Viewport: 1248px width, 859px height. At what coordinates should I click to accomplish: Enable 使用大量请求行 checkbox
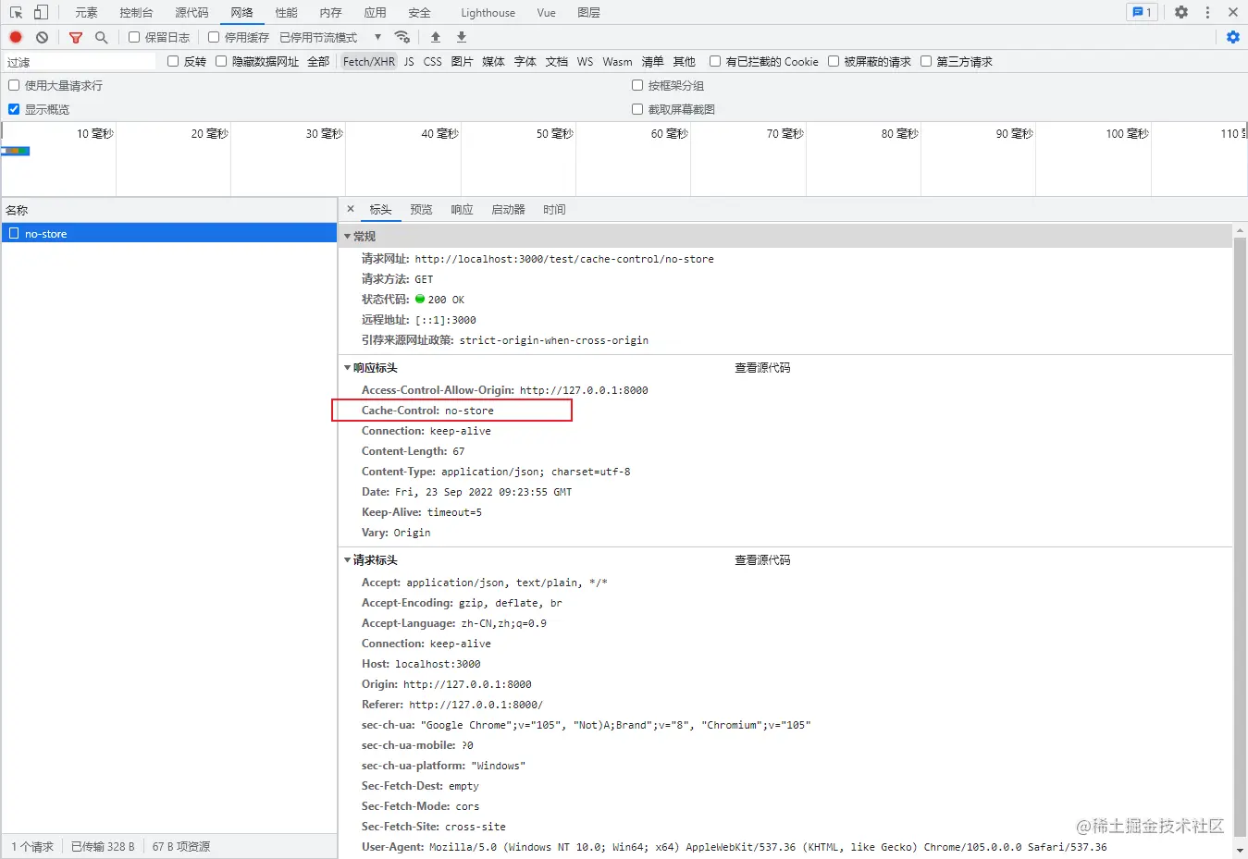click(x=14, y=85)
